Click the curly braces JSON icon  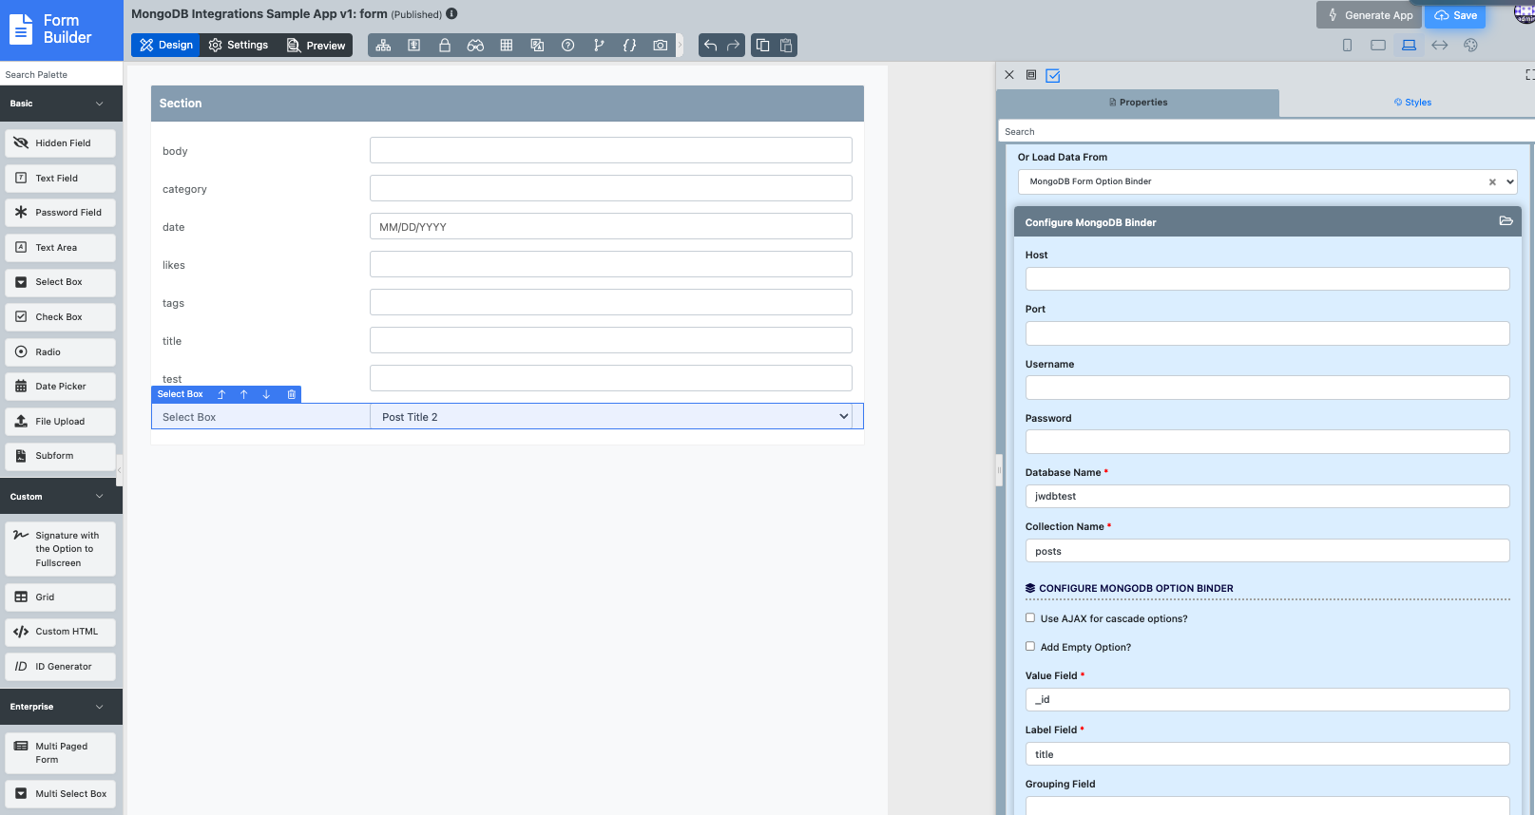[629, 46]
